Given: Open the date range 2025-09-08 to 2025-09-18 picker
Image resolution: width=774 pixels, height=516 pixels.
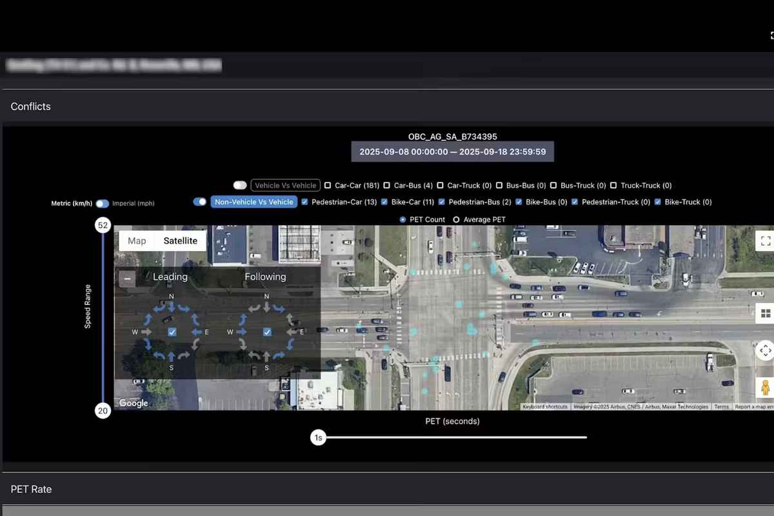Looking at the screenshot, I should 453,152.
